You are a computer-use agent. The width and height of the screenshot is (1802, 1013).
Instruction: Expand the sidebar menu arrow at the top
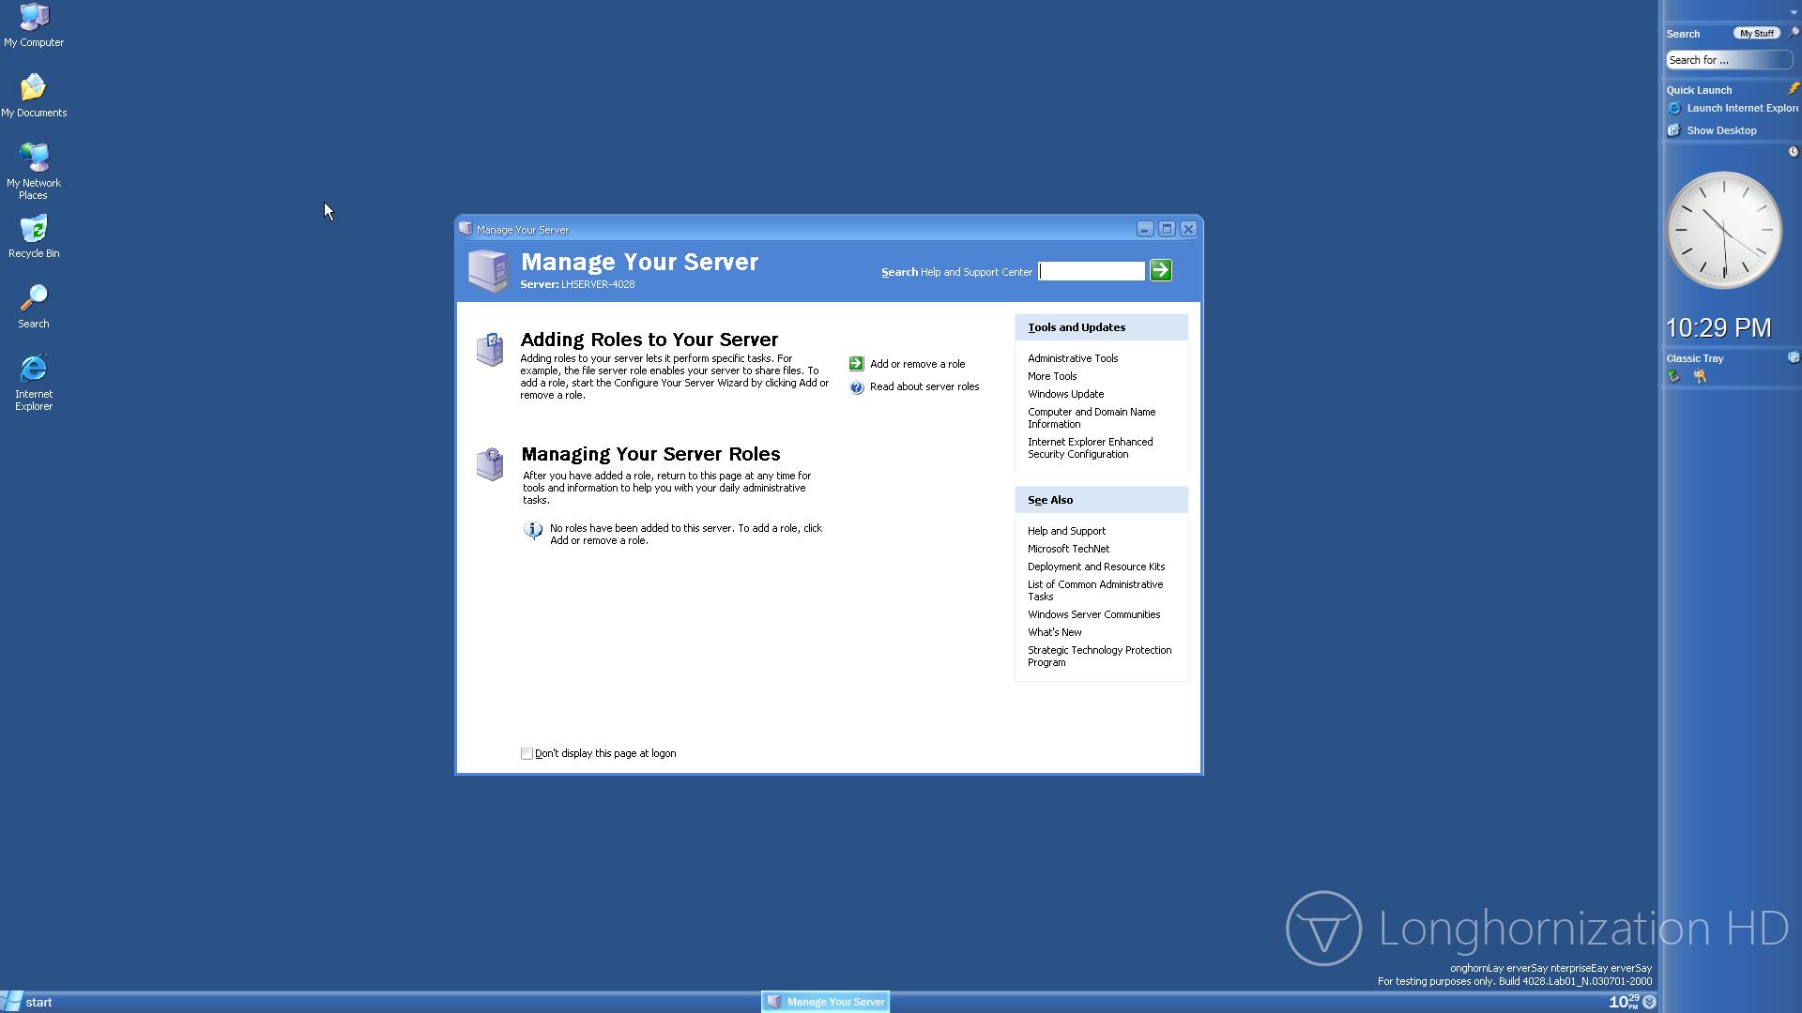pyautogui.click(x=1794, y=11)
